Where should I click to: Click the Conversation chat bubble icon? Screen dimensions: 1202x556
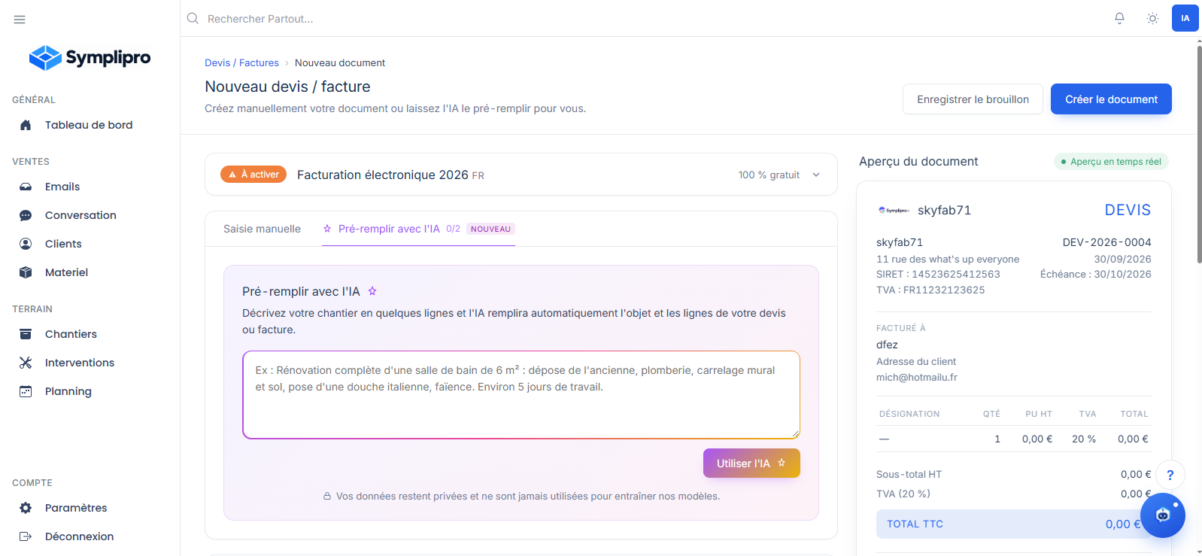click(26, 215)
